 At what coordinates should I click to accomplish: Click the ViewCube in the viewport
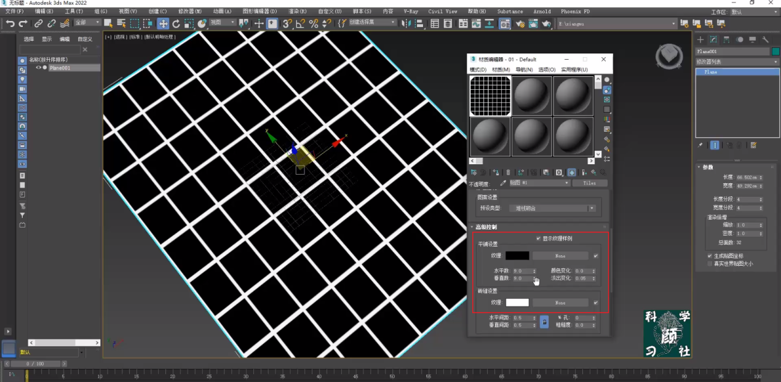668,56
